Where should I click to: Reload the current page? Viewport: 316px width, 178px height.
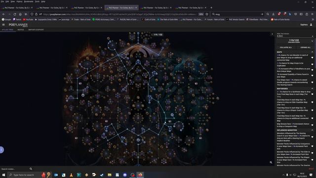(15, 14)
